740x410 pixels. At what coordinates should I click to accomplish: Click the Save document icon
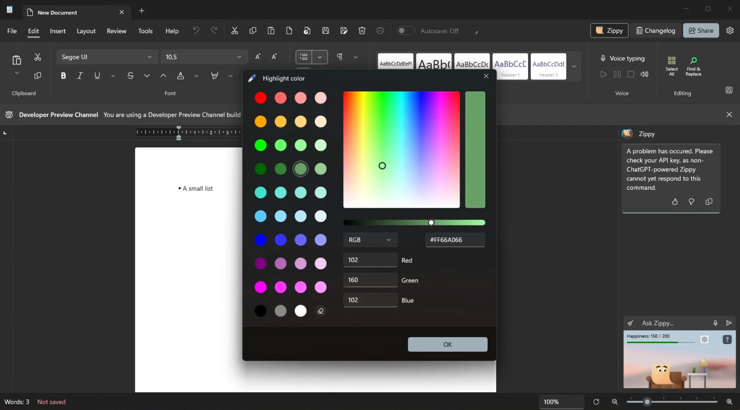point(325,30)
